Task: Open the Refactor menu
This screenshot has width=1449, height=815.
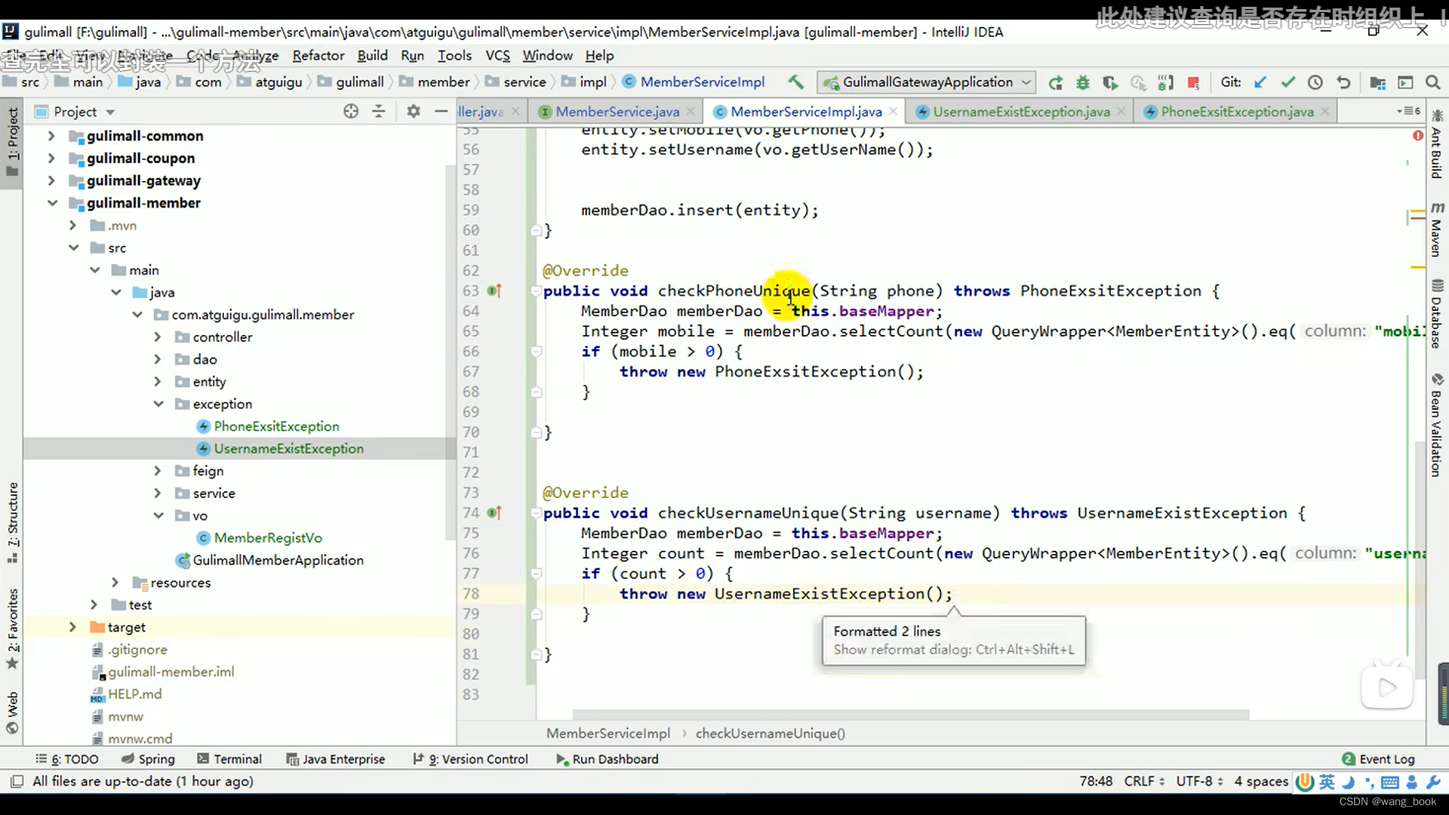Action: (x=318, y=55)
